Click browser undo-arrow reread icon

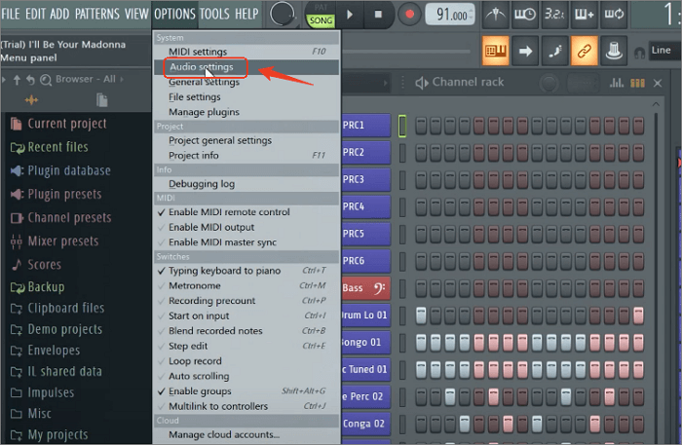point(30,80)
